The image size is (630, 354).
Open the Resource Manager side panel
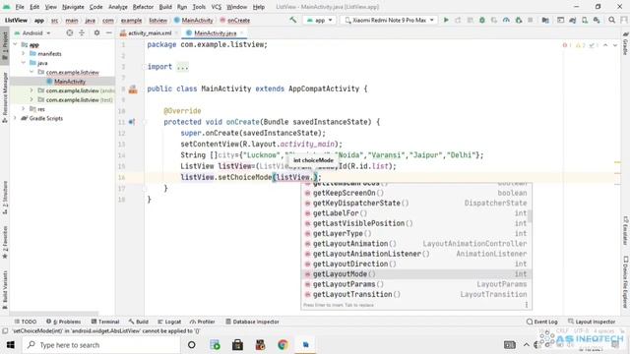tap(5, 97)
